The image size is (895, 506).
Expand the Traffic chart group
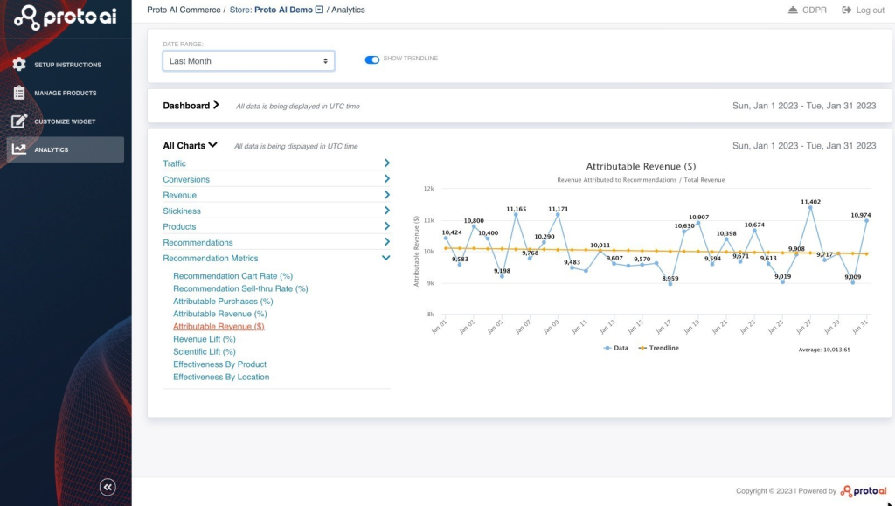click(387, 163)
